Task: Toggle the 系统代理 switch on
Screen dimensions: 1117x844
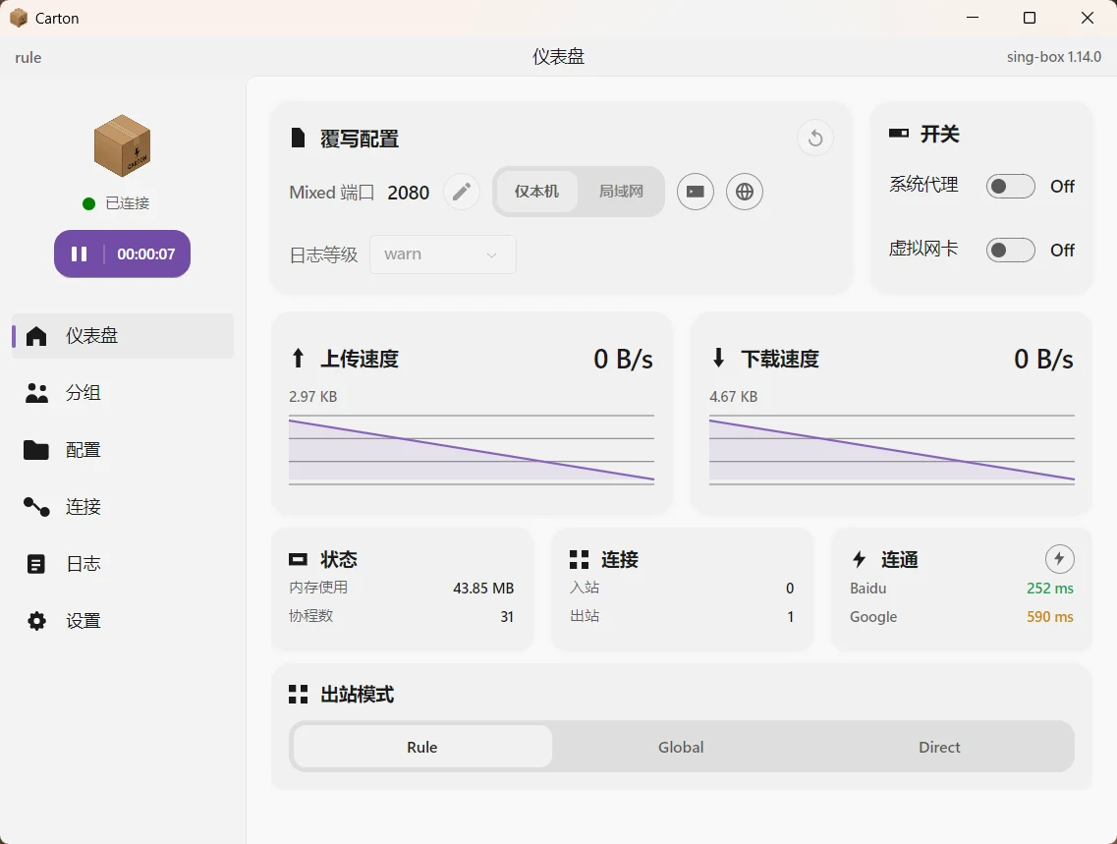Action: click(x=1010, y=186)
